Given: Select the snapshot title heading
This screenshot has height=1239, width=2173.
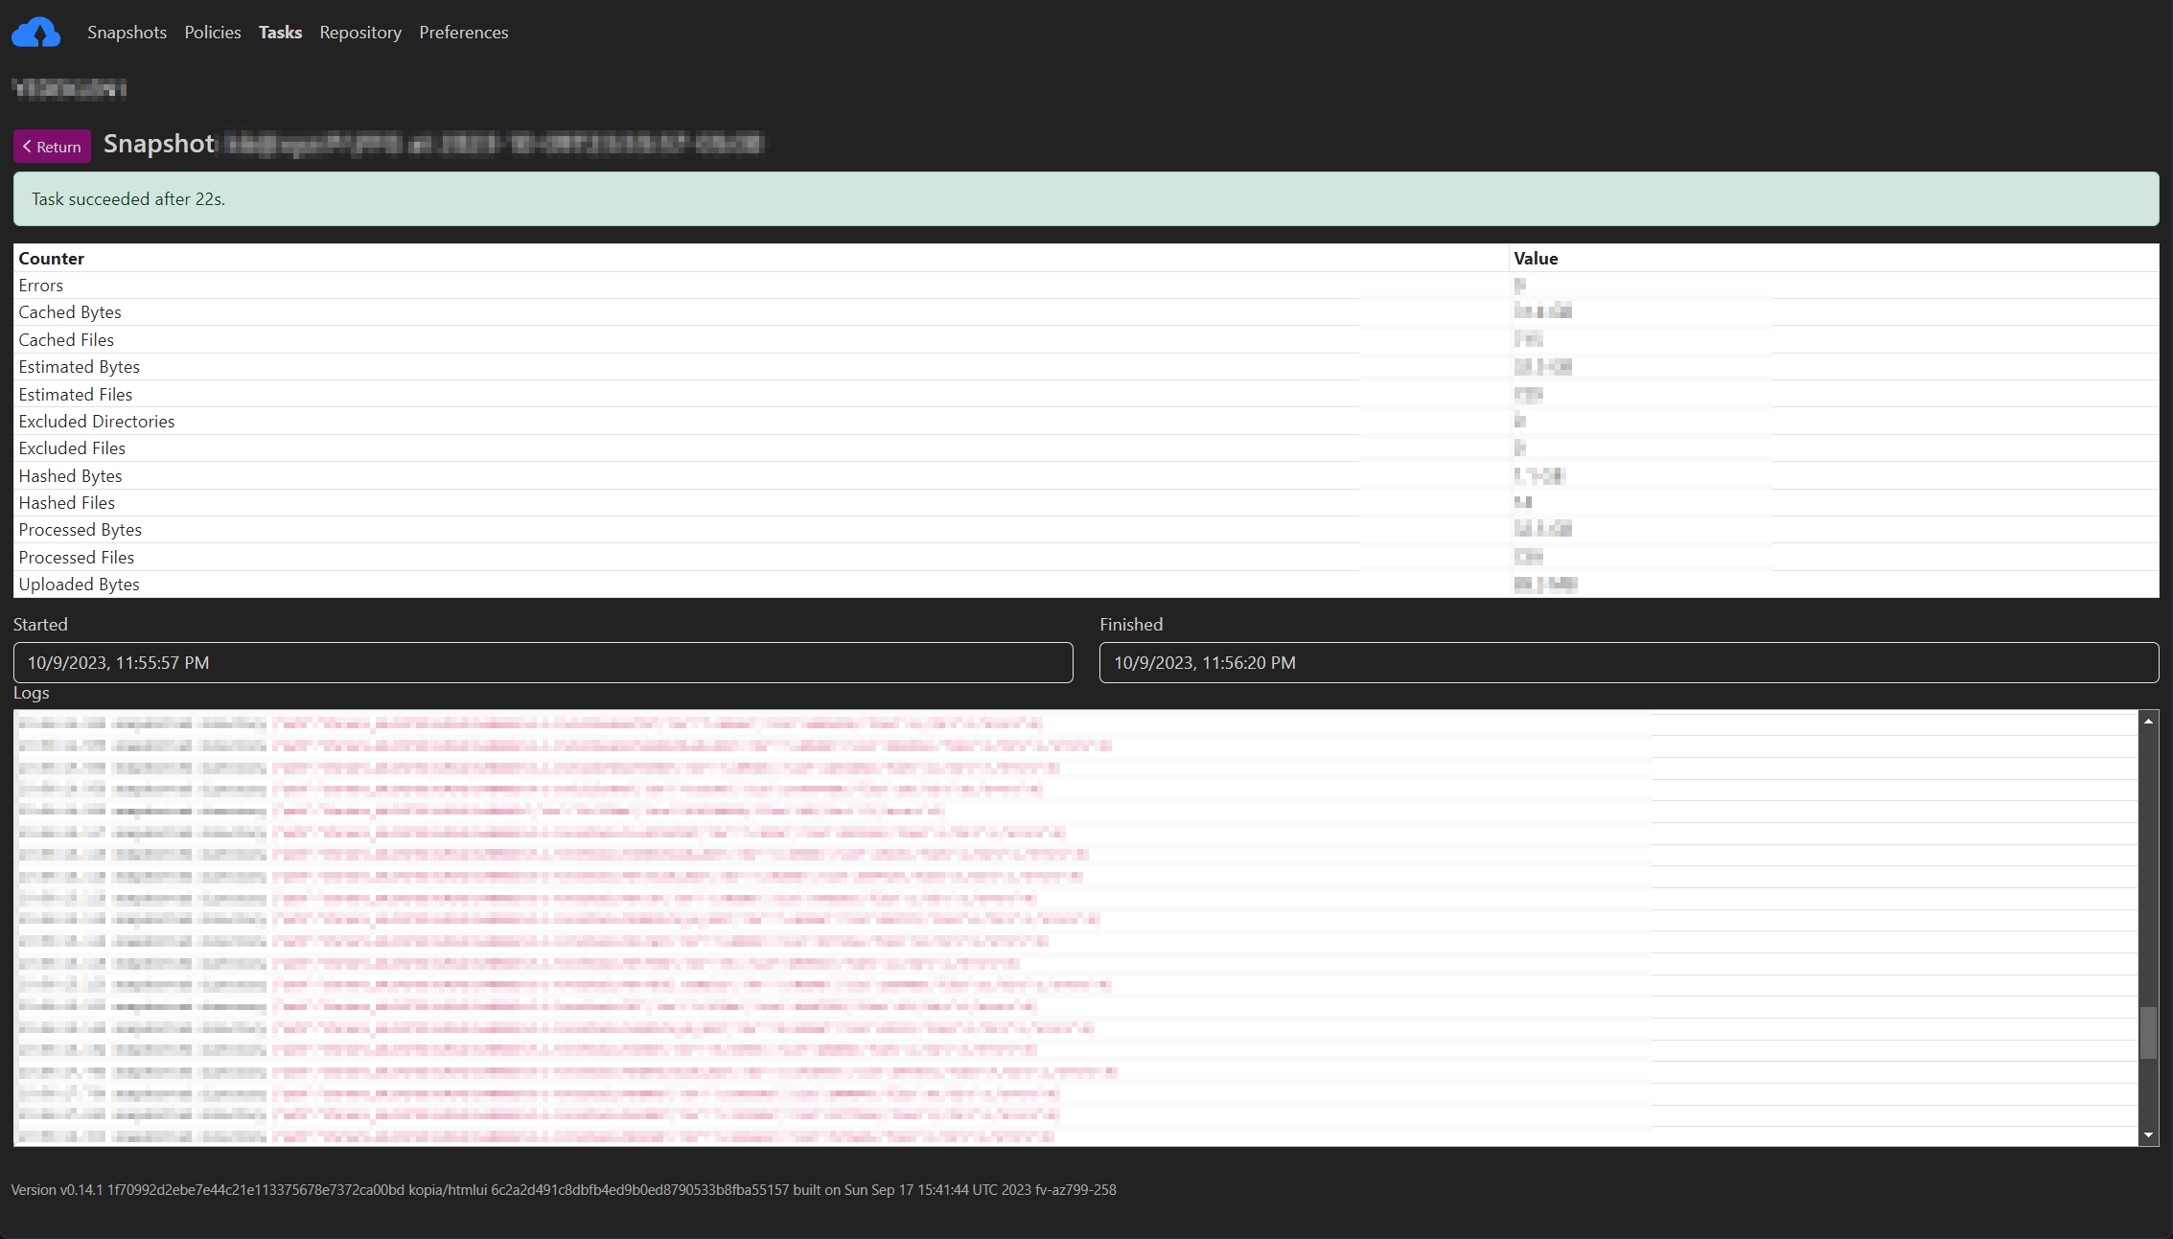Looking at the screenshot, I should pos(158,144).
